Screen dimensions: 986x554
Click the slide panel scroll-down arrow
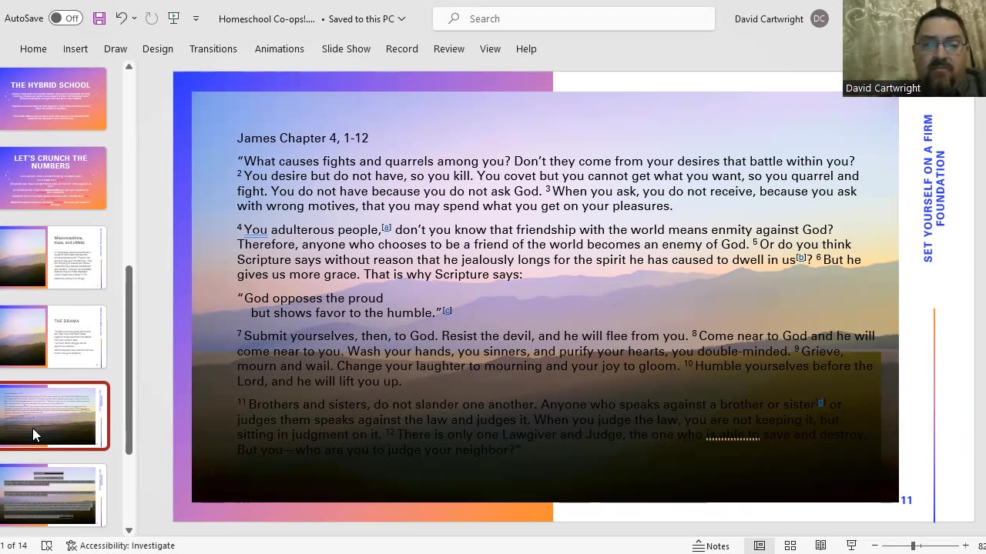[x=129, y=530]
